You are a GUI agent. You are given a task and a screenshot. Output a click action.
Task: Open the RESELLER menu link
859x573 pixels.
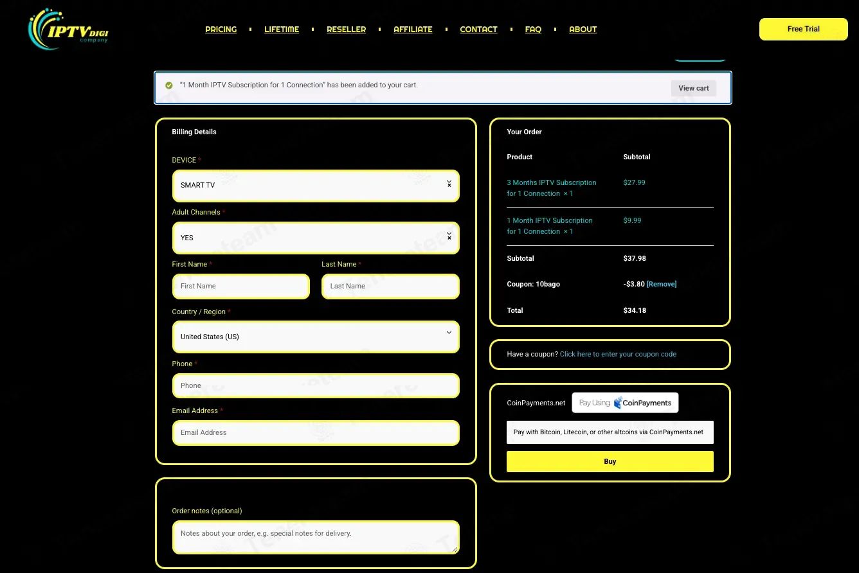tap(346, 30)
